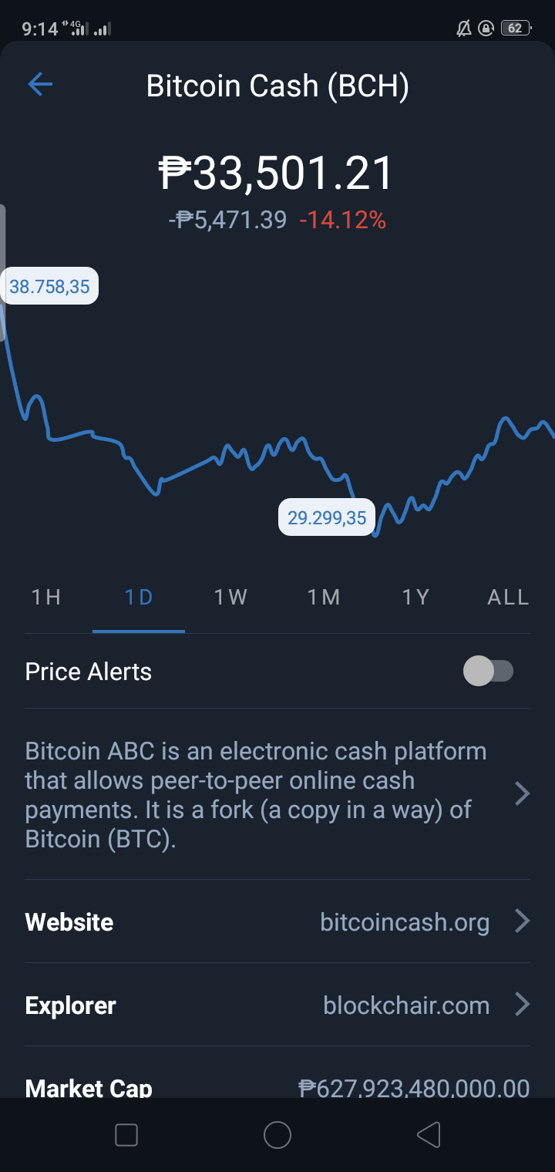This screenshot has height=1172, width=555.
Task: Tap the Android back triangle button
Action: click(x=429, y=1134)
